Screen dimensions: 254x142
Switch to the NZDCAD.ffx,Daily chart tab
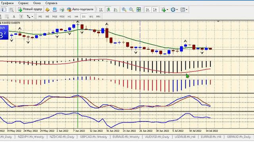coord(62,137)
